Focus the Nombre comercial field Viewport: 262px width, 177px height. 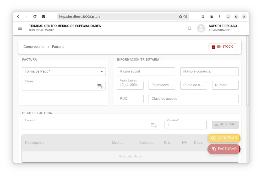coord(209,72)
